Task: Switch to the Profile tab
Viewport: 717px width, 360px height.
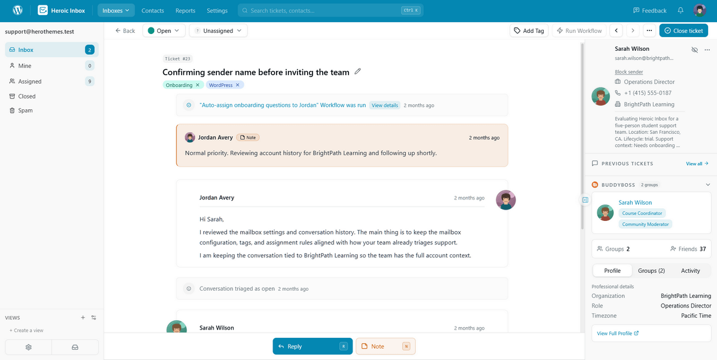Action: [612, 270]
